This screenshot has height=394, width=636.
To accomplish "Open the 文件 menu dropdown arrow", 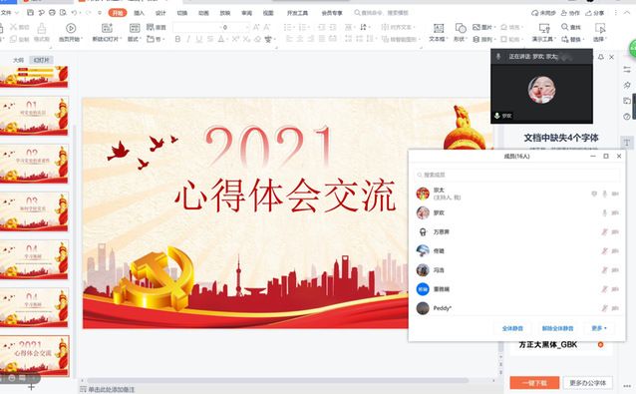I will pos(17,13).
